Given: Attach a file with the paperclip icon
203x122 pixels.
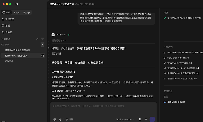Looking at the screenshot, I should (x=60, y=119).
